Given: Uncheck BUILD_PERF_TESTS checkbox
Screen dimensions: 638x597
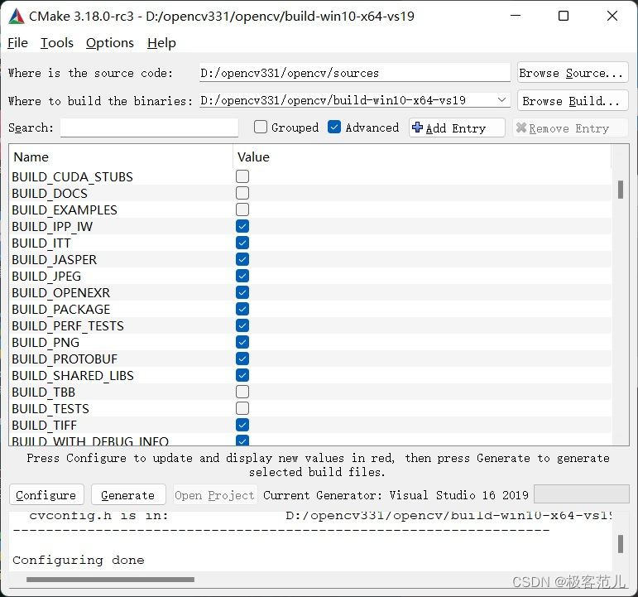Looking at the screenshot, I should (242, 325).
